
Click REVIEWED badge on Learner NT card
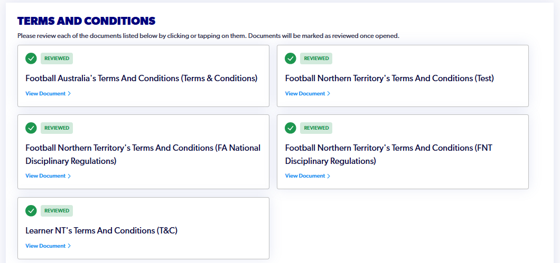(x=57, y=211)
